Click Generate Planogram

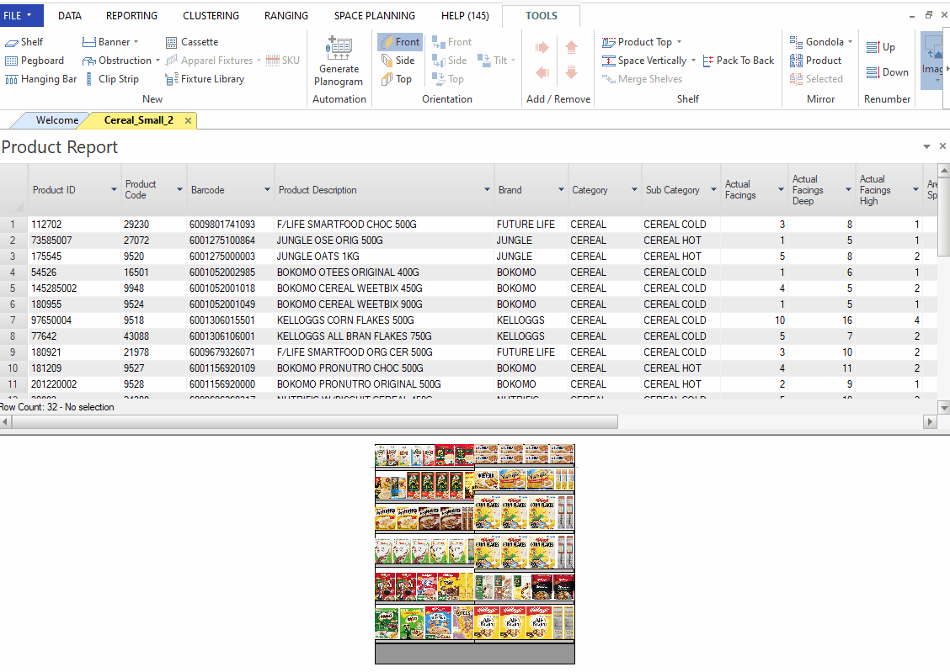[x=339, y=61]
